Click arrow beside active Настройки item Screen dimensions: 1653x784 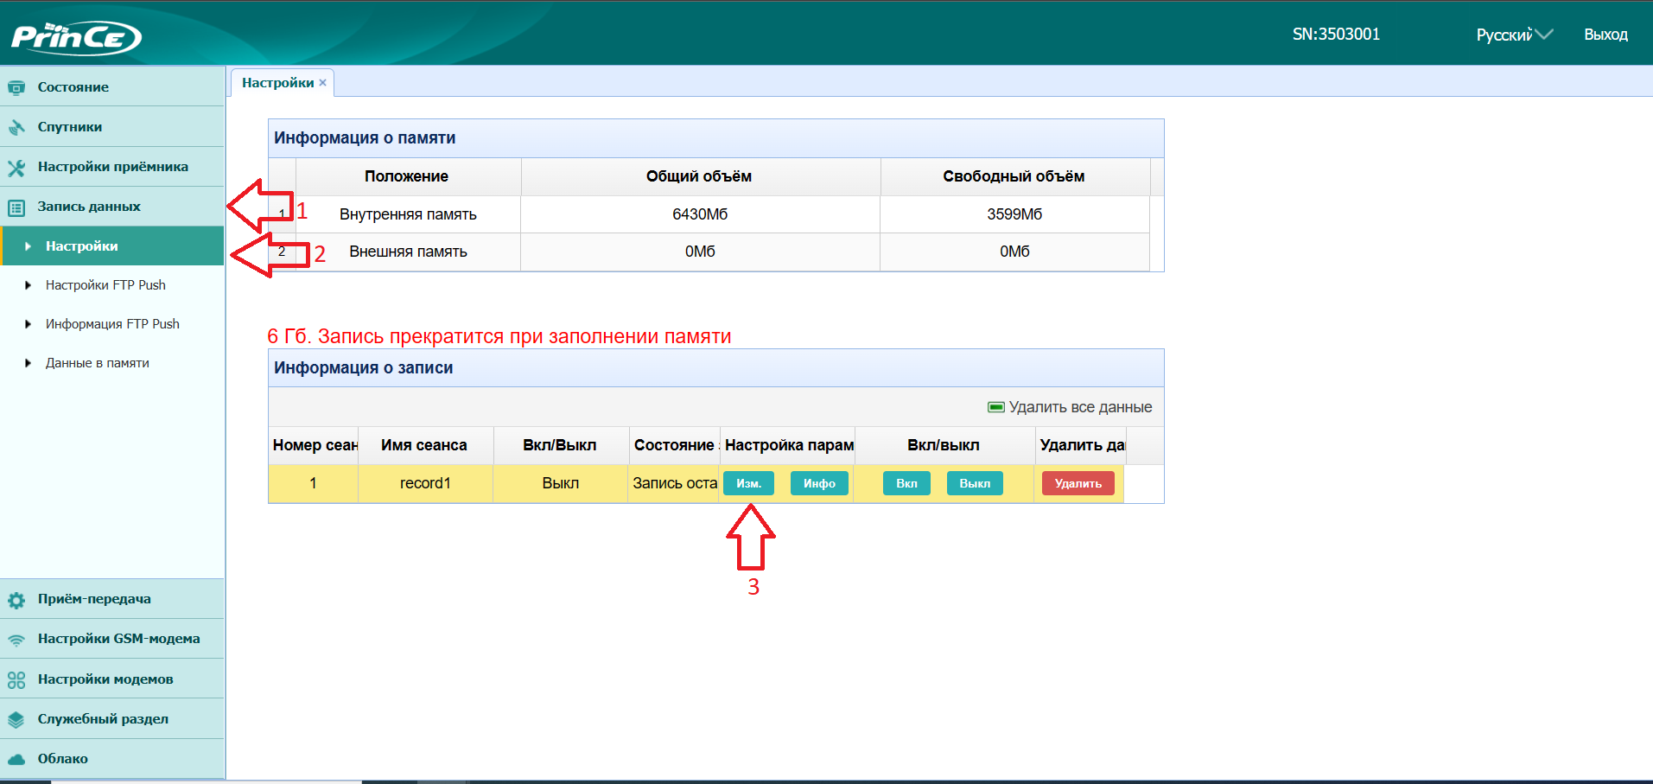[x=28, y=246]
